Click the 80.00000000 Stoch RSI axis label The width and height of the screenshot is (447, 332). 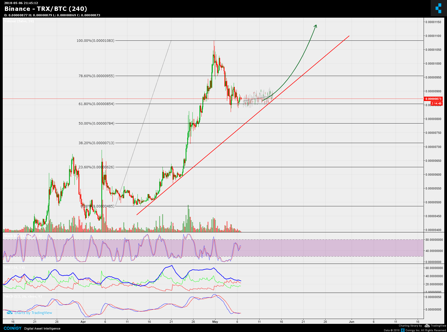434,240
